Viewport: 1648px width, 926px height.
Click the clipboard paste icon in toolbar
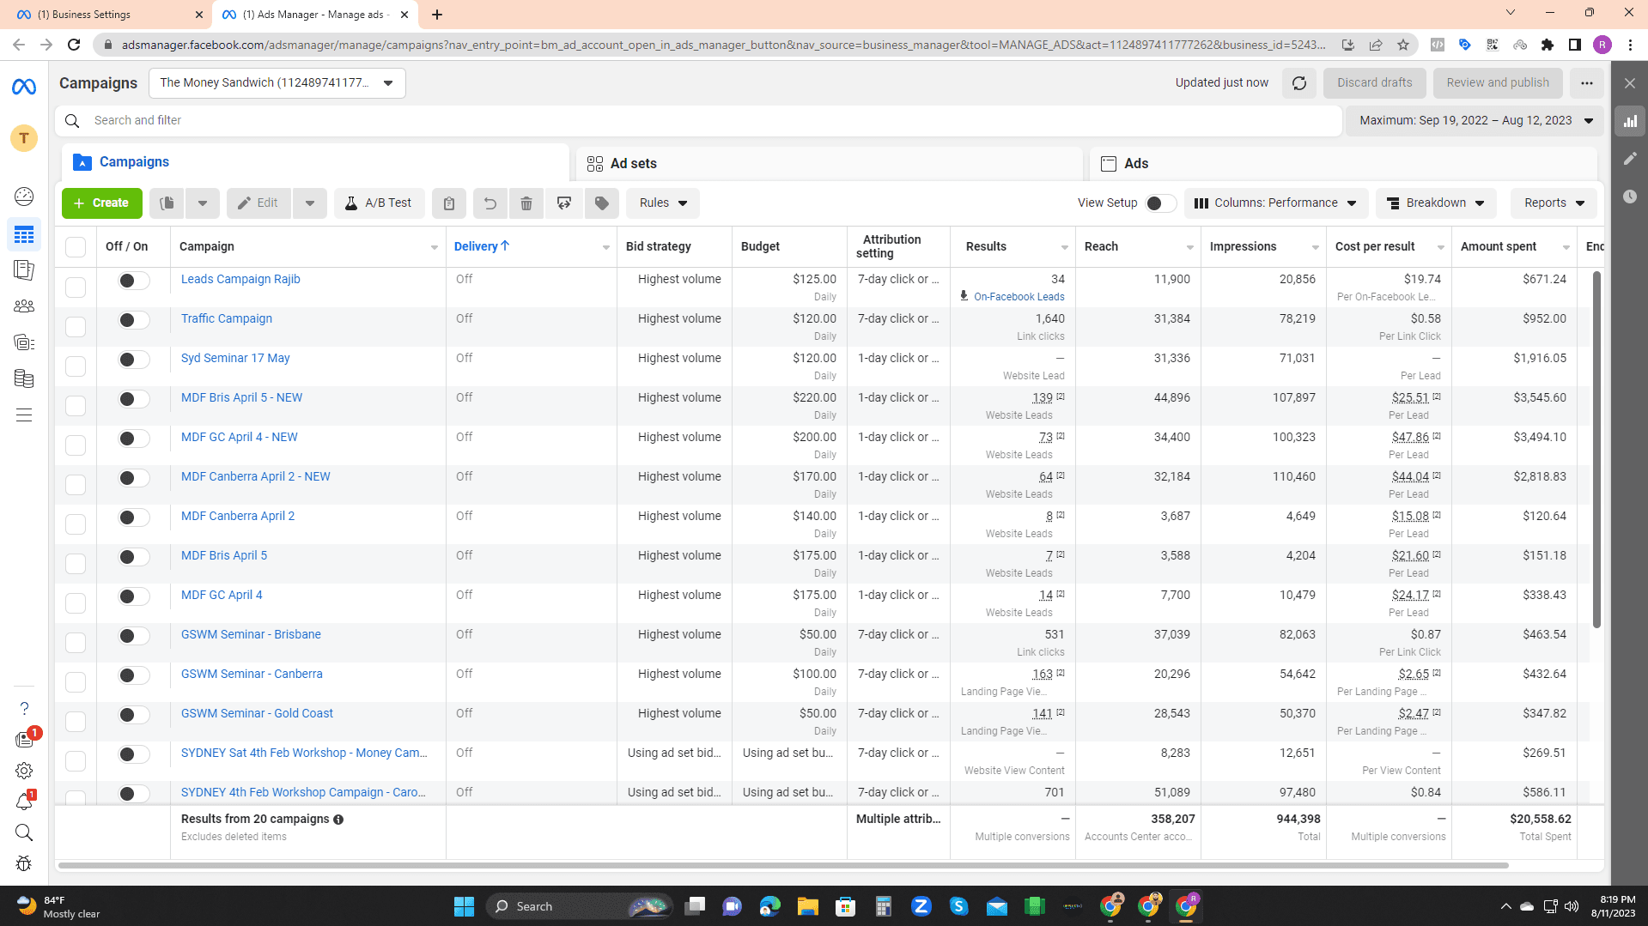pos(449,203)
